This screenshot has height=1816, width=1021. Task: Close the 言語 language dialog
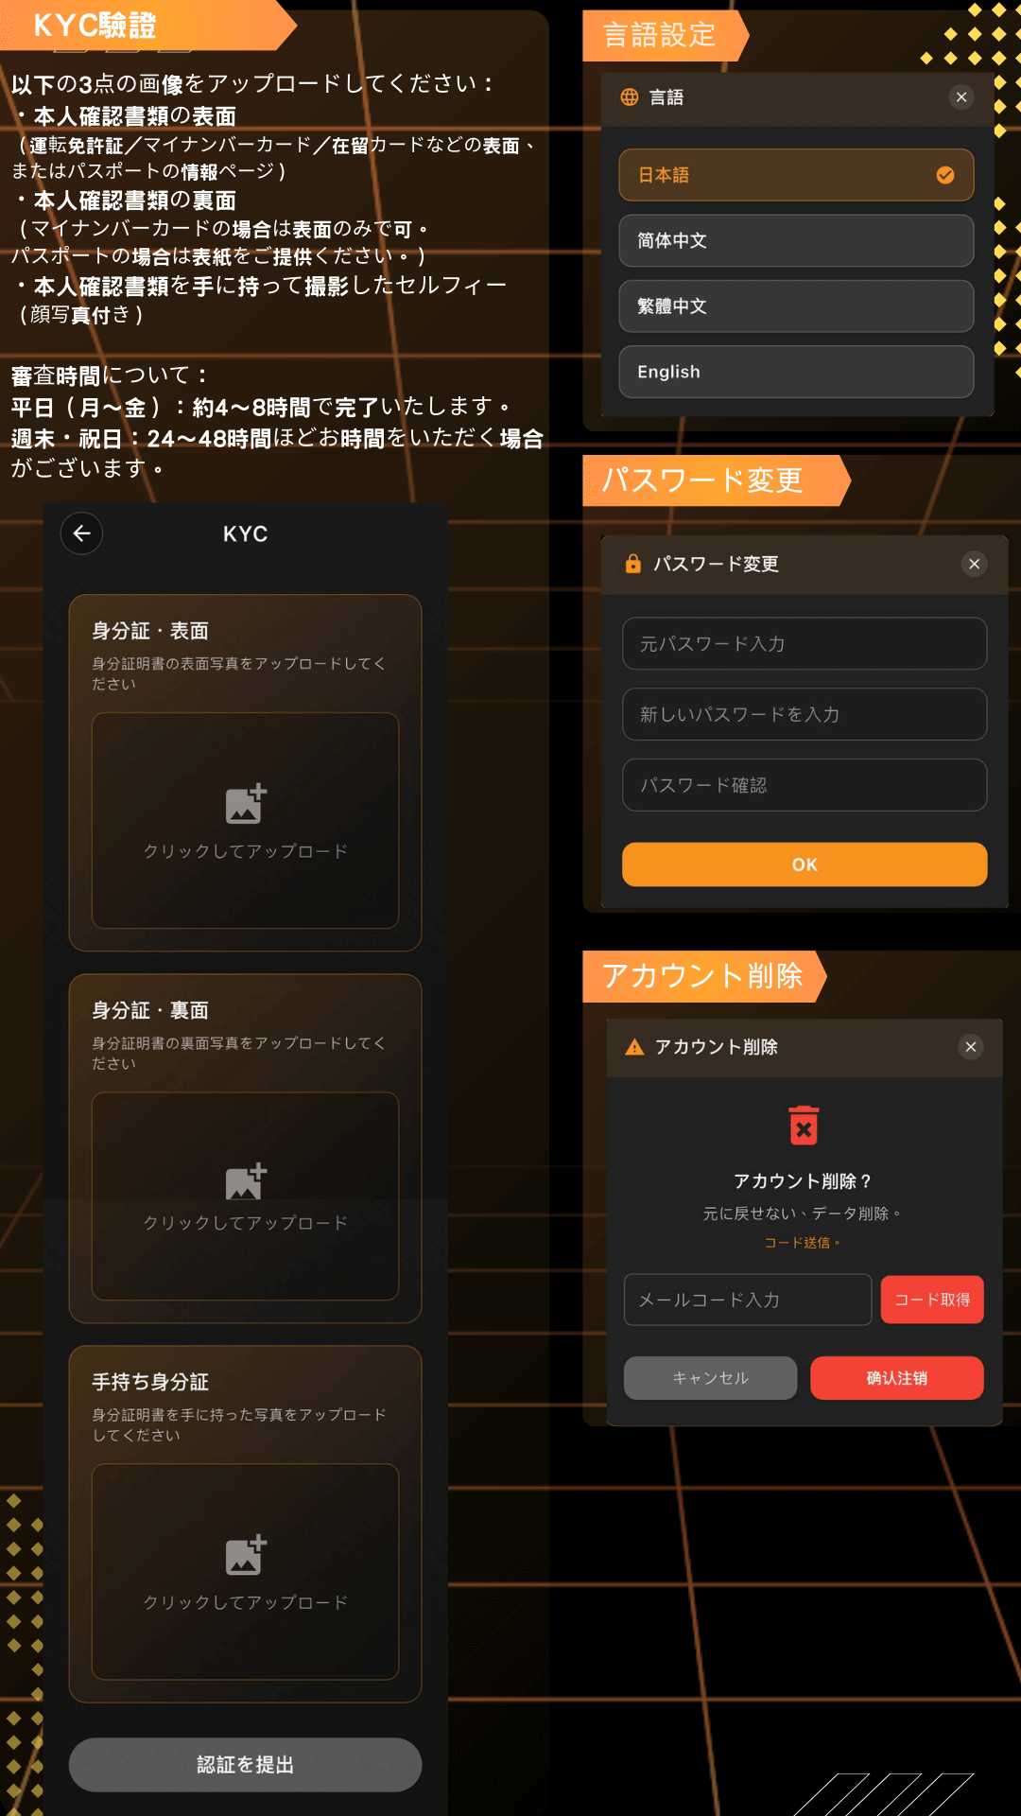tap(961, 96)
